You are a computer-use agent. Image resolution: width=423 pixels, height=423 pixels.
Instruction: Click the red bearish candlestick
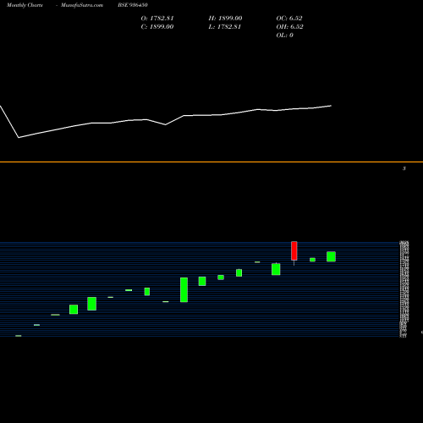click(294, 250)
